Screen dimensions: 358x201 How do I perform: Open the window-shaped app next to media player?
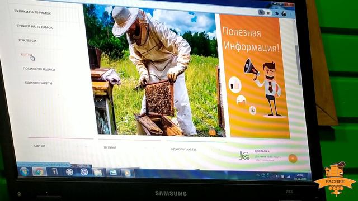tap(112, 173)
